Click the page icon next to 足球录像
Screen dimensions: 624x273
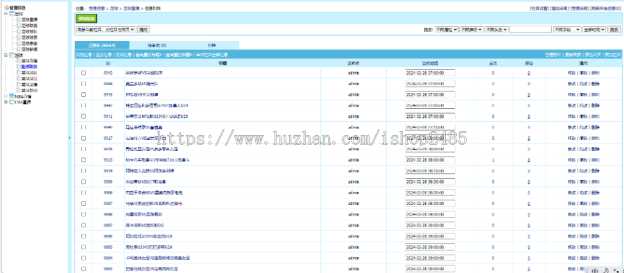pyautogui.click(x=18, y=44)
